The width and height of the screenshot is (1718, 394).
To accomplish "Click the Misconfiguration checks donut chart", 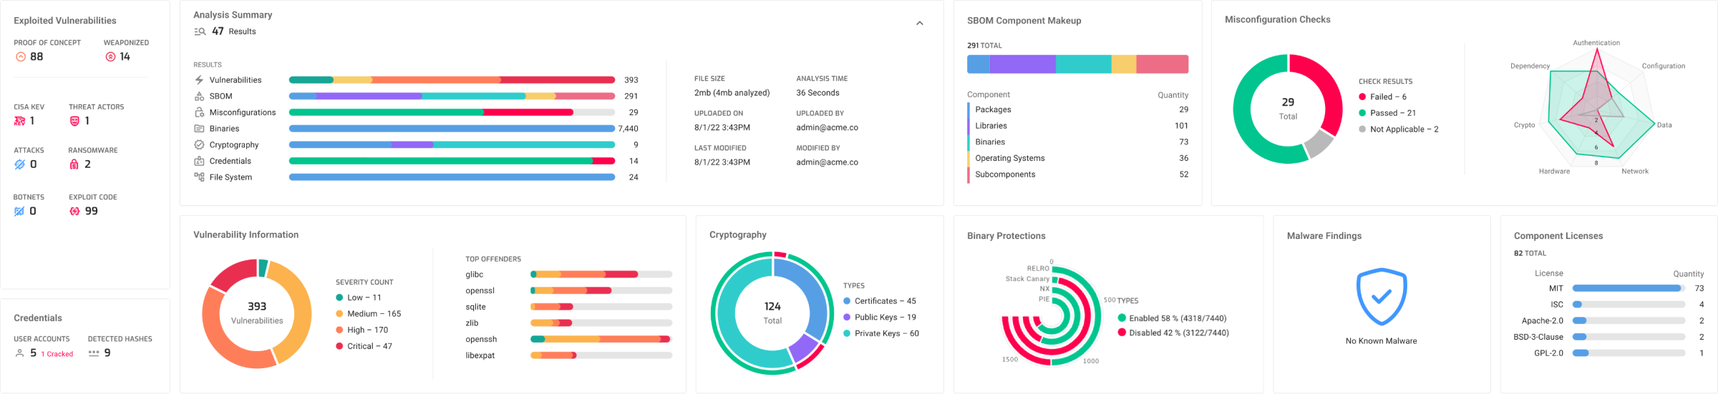I will [1288, 109].
